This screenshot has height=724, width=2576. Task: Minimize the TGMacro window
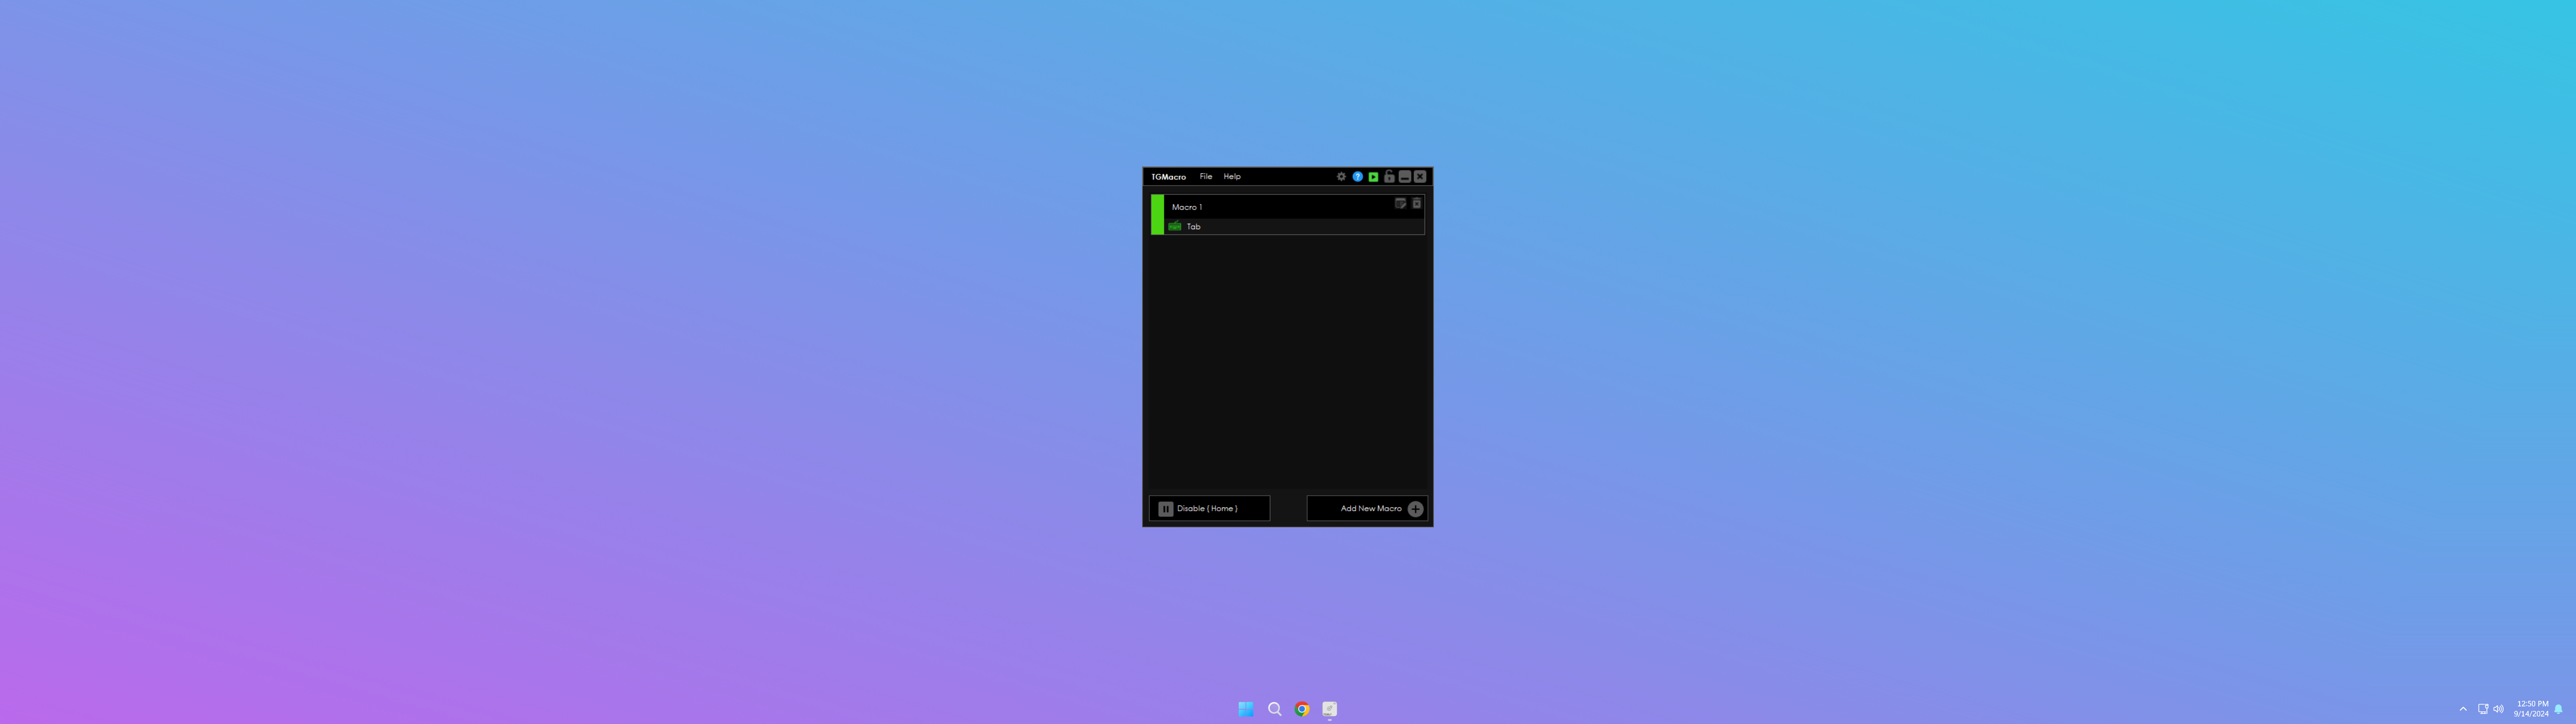(x=1404, y=176)
